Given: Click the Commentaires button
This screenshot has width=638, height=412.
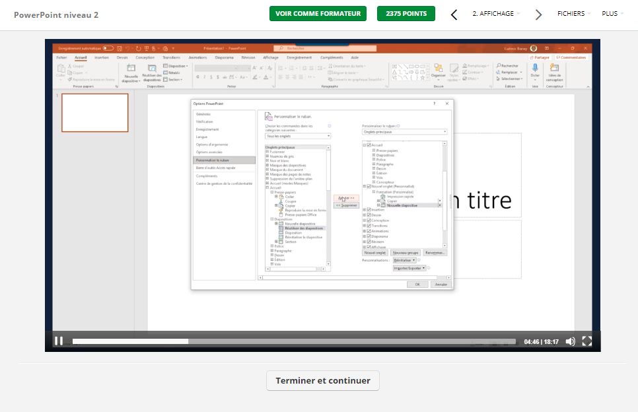Looking at the screenshot, I should click(x=571, y=57).
